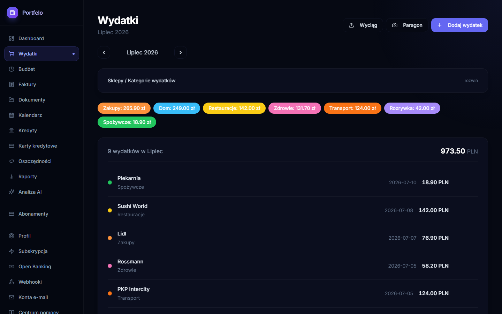Click the green dot beside Piekarnia

click(110, 182)
